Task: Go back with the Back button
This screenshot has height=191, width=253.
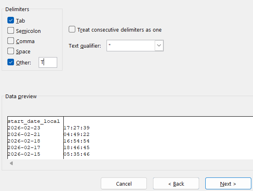Action: point(176,184)
